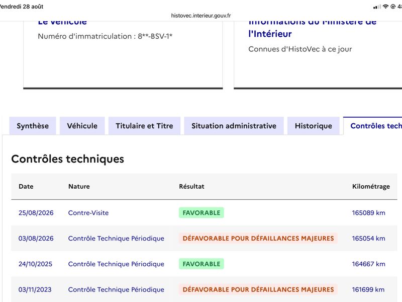Select Contrôle Technique Périodique on 24/10/2025 row
Image resolution: width=402 pixels, height=302 pixels.
[x=116, y=264]
